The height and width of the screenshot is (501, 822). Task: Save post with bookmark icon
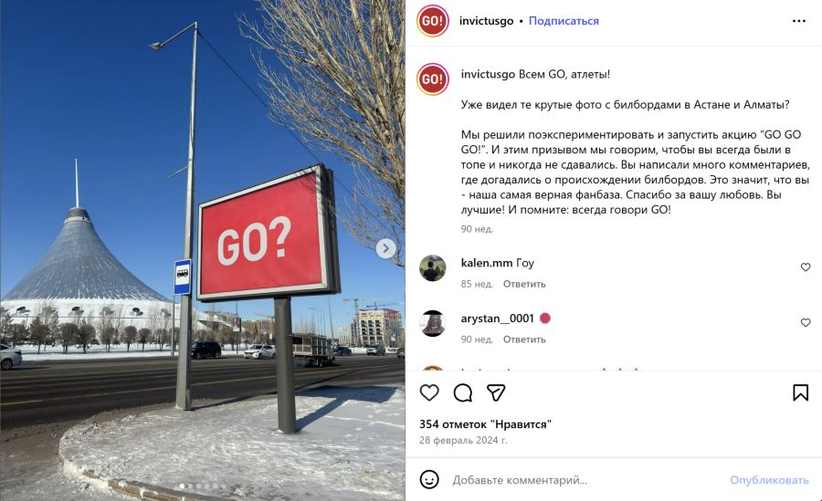800,392
